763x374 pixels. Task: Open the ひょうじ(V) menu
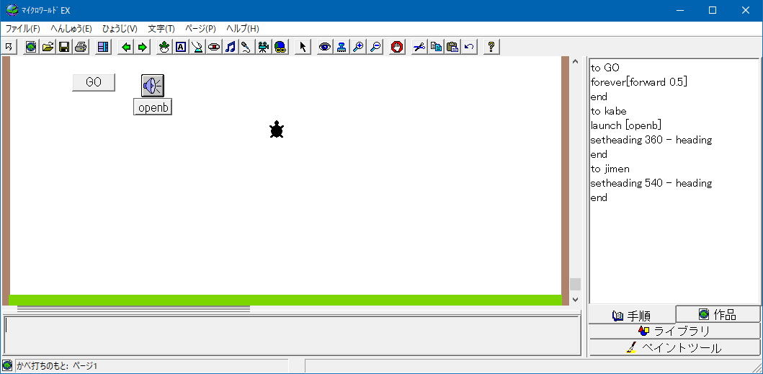pyautogui.click(x=120, y=29)
